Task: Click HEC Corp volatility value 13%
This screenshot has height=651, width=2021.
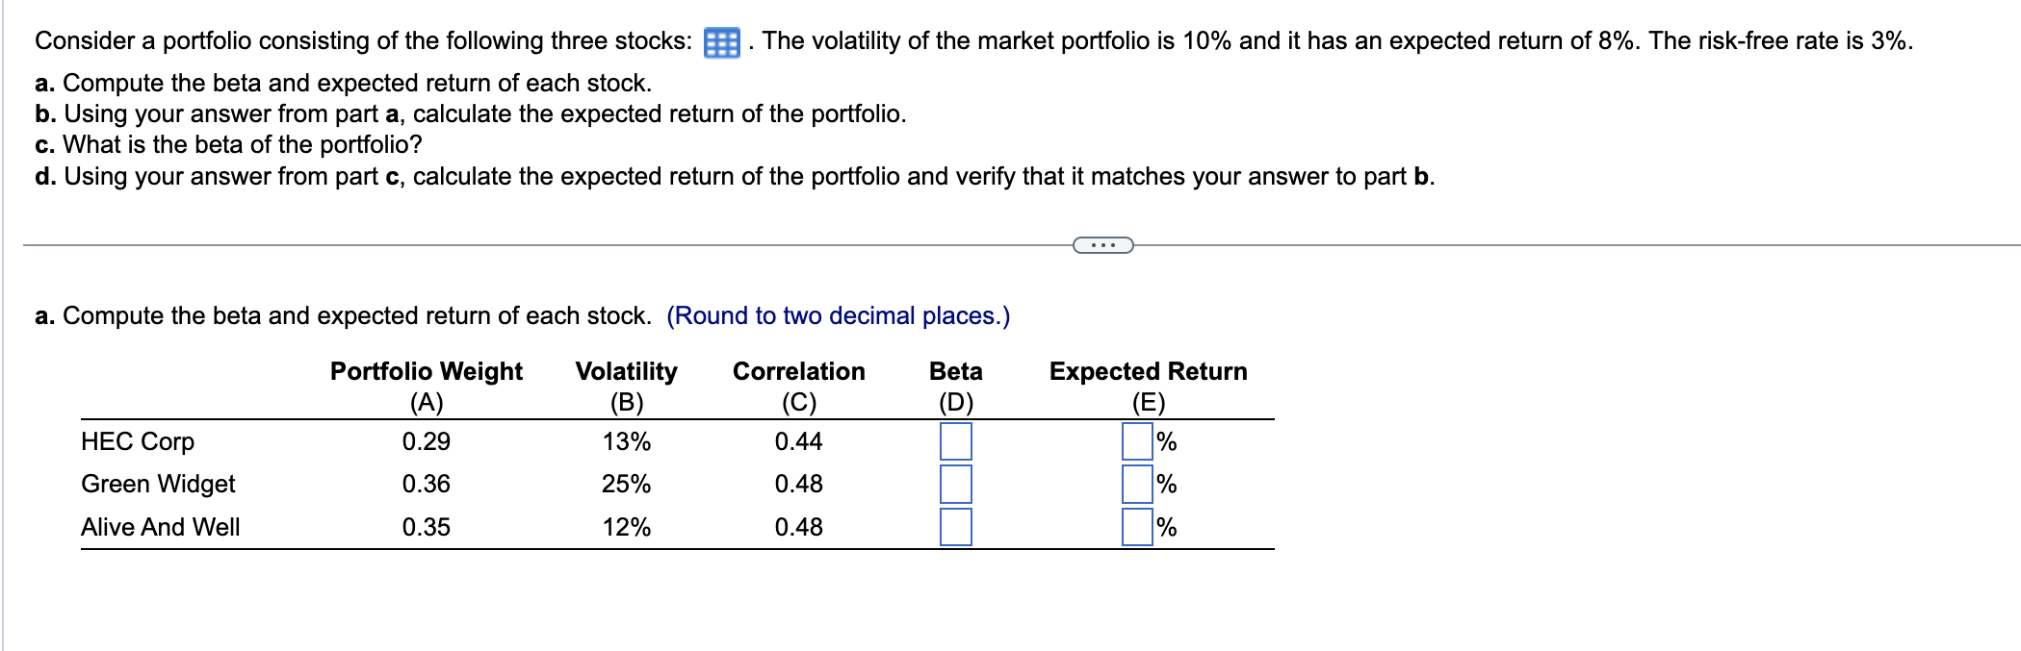Action: coord(626,441)
